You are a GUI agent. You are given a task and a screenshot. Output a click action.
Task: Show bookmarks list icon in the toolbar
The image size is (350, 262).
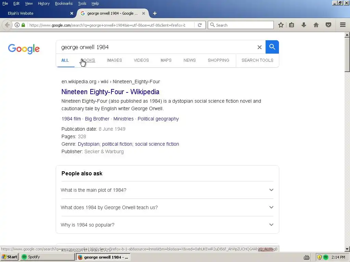[x=292, y=25]
